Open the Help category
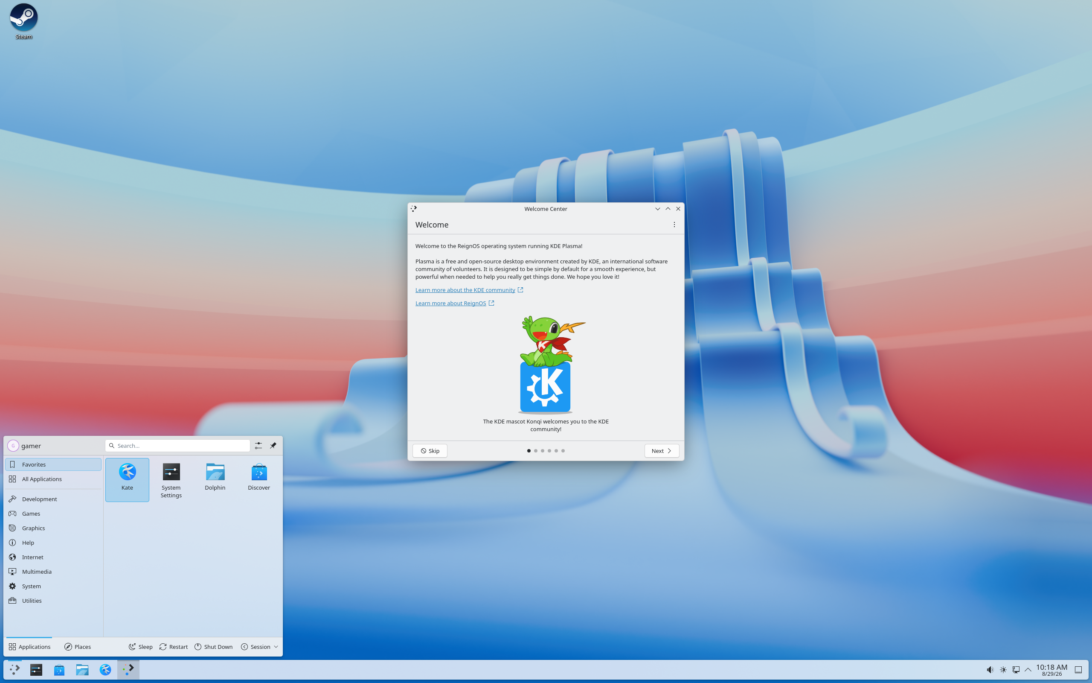 point(53,543)
